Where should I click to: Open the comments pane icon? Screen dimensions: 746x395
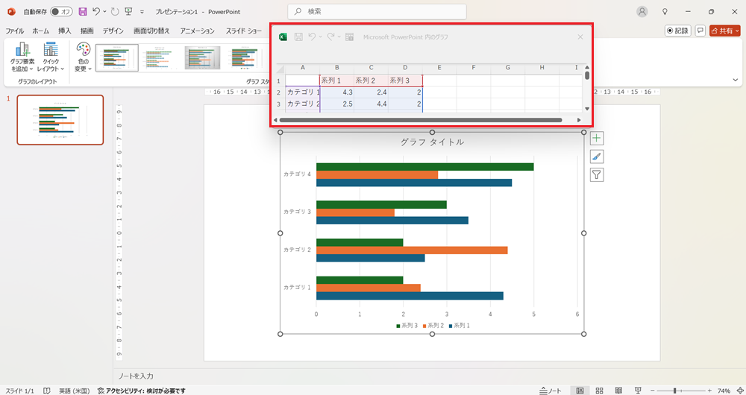click(700, 31)
